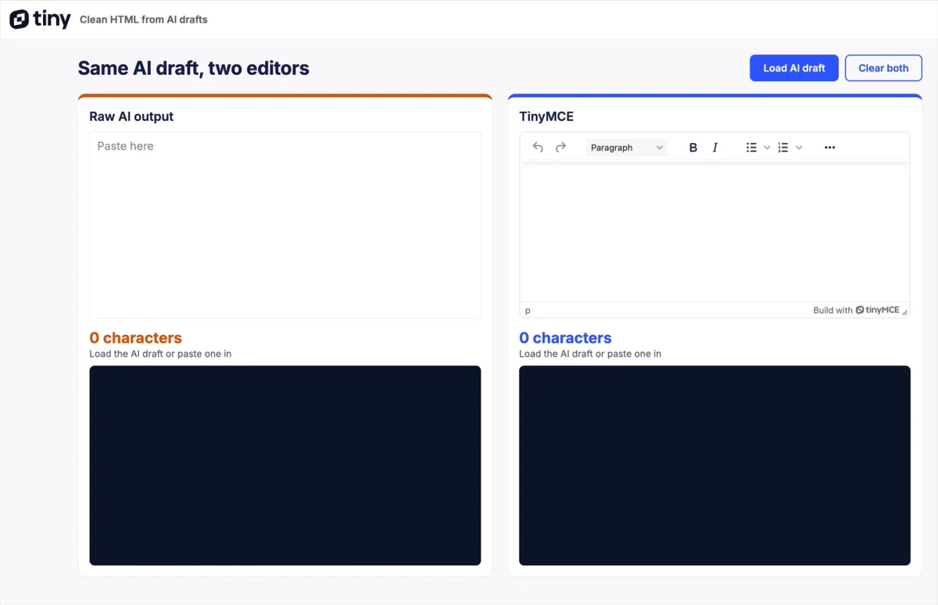Click the Clean HTML from AI drafts tagline

[x=144, y=20]
